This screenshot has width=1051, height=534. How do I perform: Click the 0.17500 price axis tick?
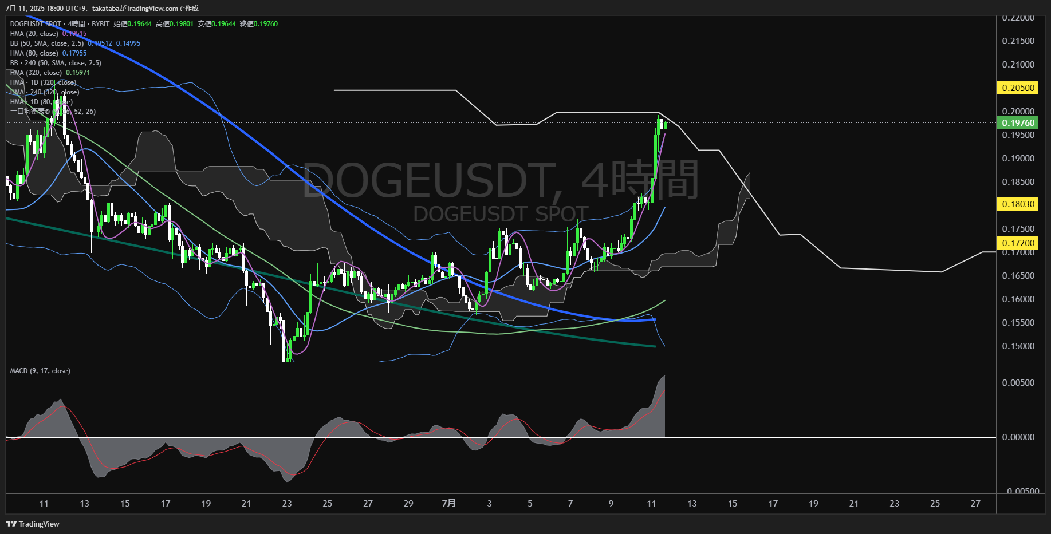click(1018, 229)
